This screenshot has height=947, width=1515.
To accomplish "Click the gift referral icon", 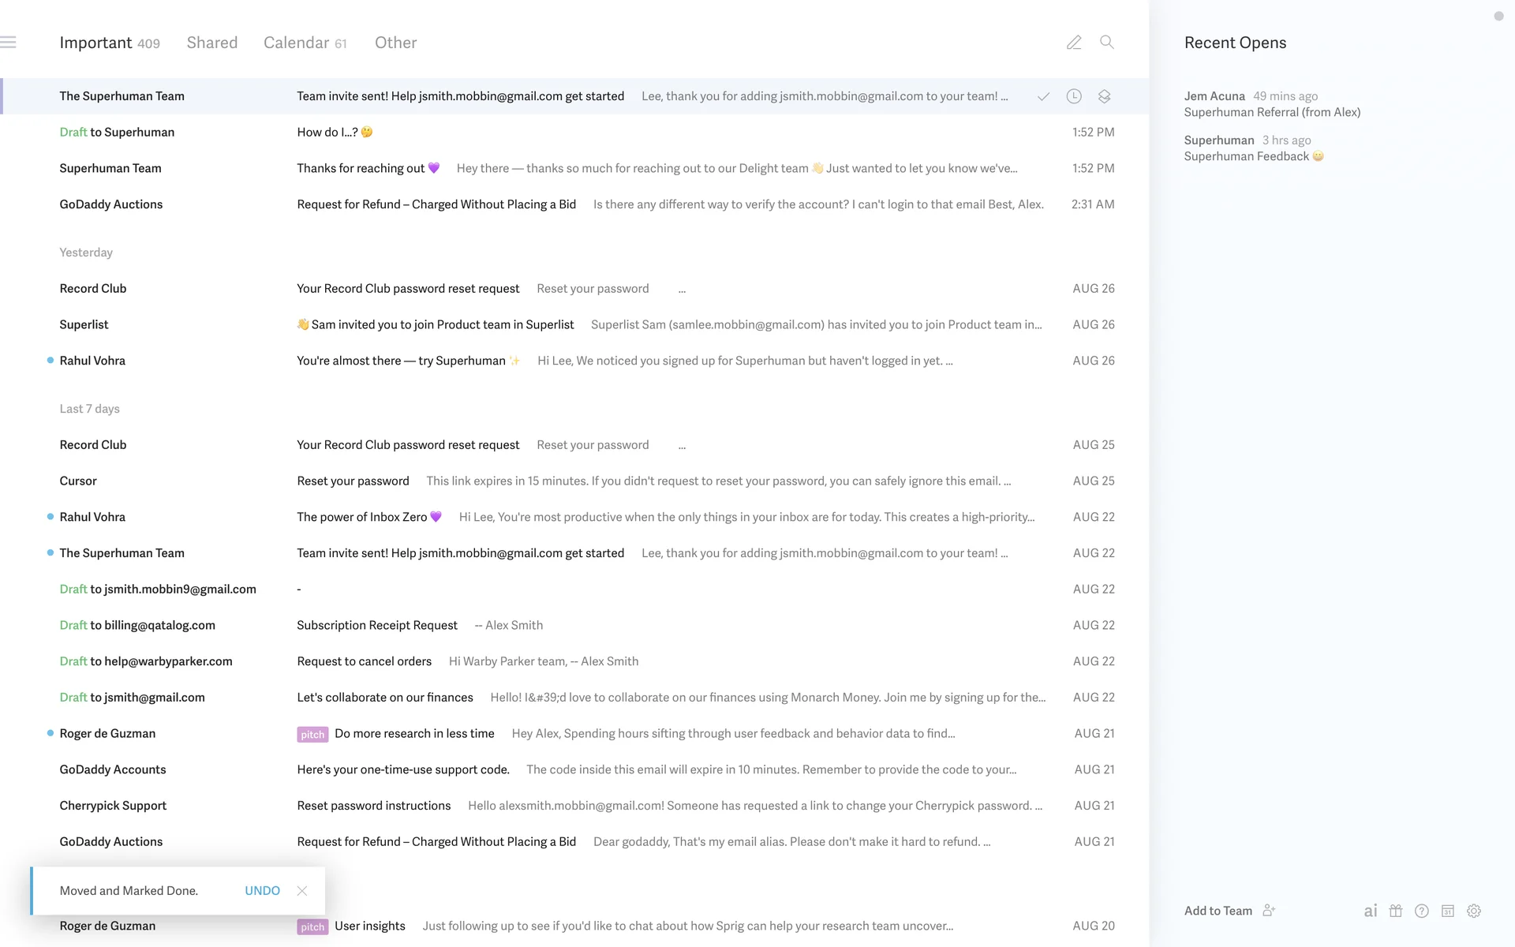I will pos(1396,911).
